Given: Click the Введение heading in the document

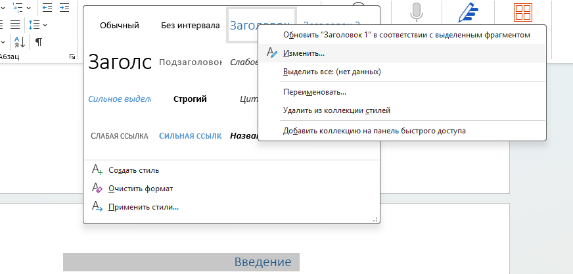Looking at the screenshot, I should click(263, 262).
